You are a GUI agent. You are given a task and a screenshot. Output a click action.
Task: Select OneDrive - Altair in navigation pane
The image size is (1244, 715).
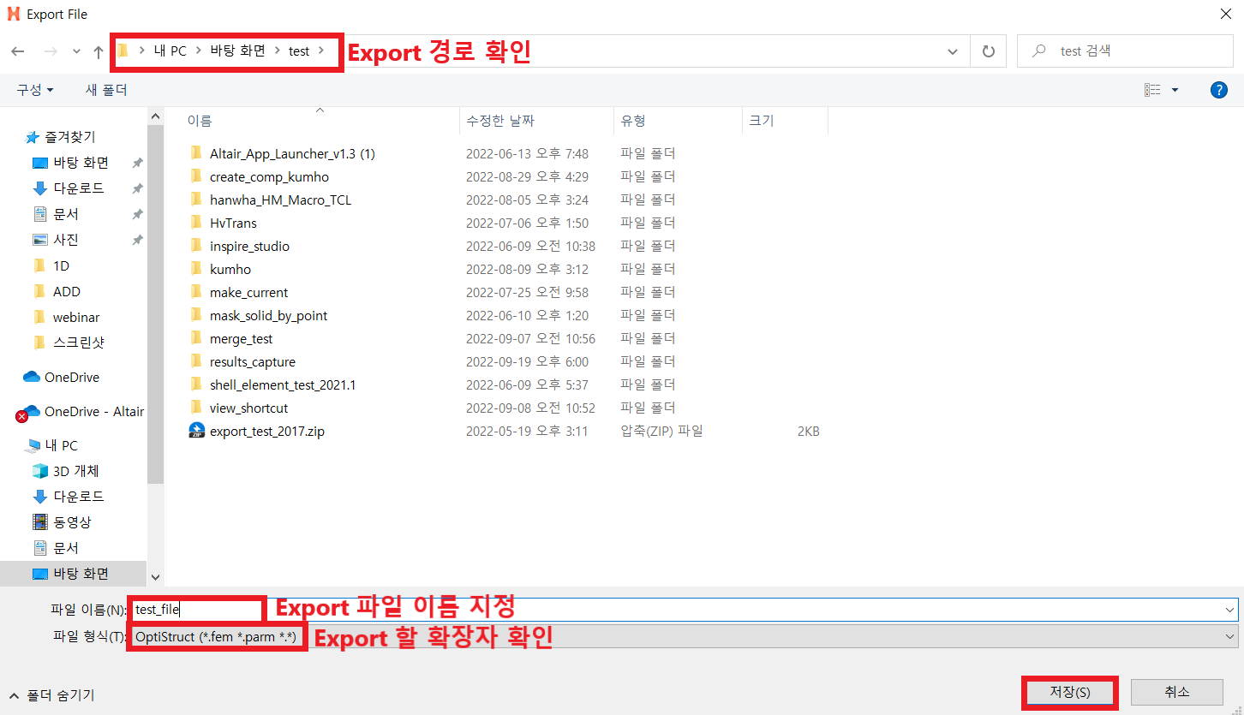81,411
